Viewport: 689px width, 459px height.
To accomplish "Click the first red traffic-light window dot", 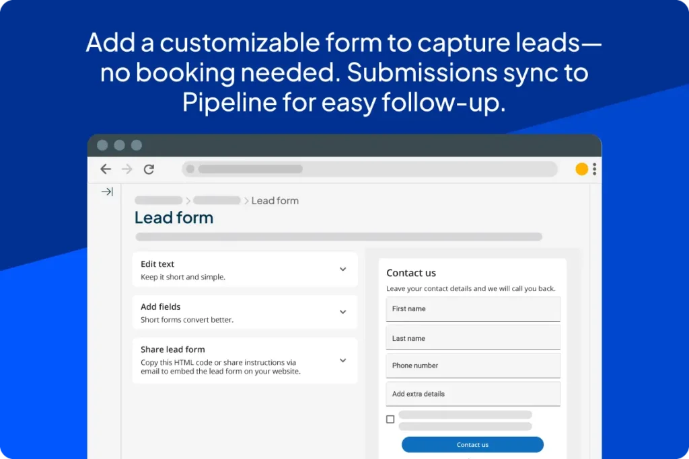I will pos(102,144).
